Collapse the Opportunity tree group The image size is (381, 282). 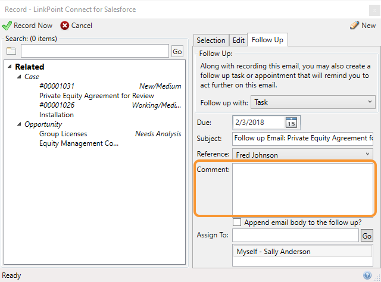tap(19, 124)
